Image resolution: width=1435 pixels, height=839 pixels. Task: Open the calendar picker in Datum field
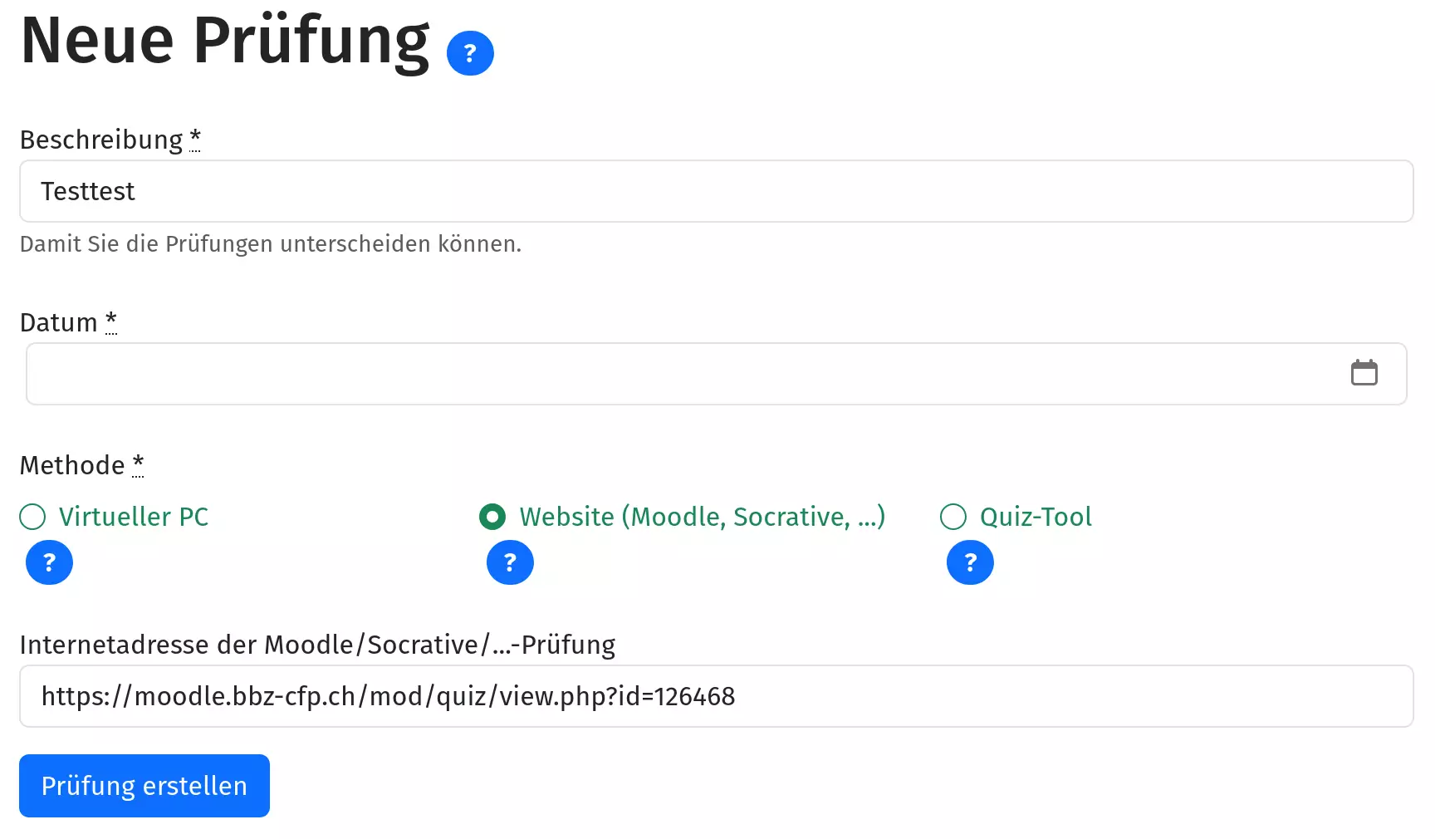point(1364,373)
